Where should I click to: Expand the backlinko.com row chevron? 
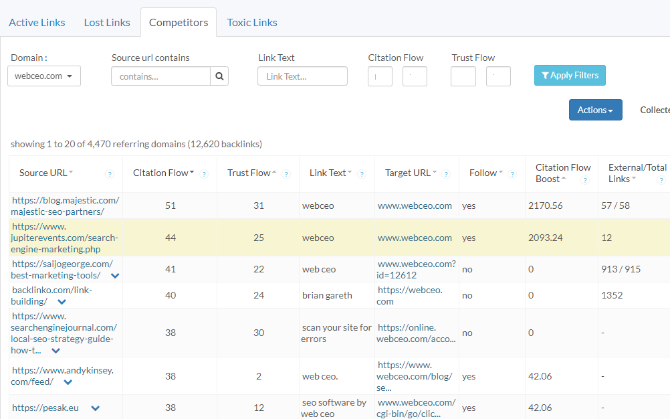click(62, 302)
